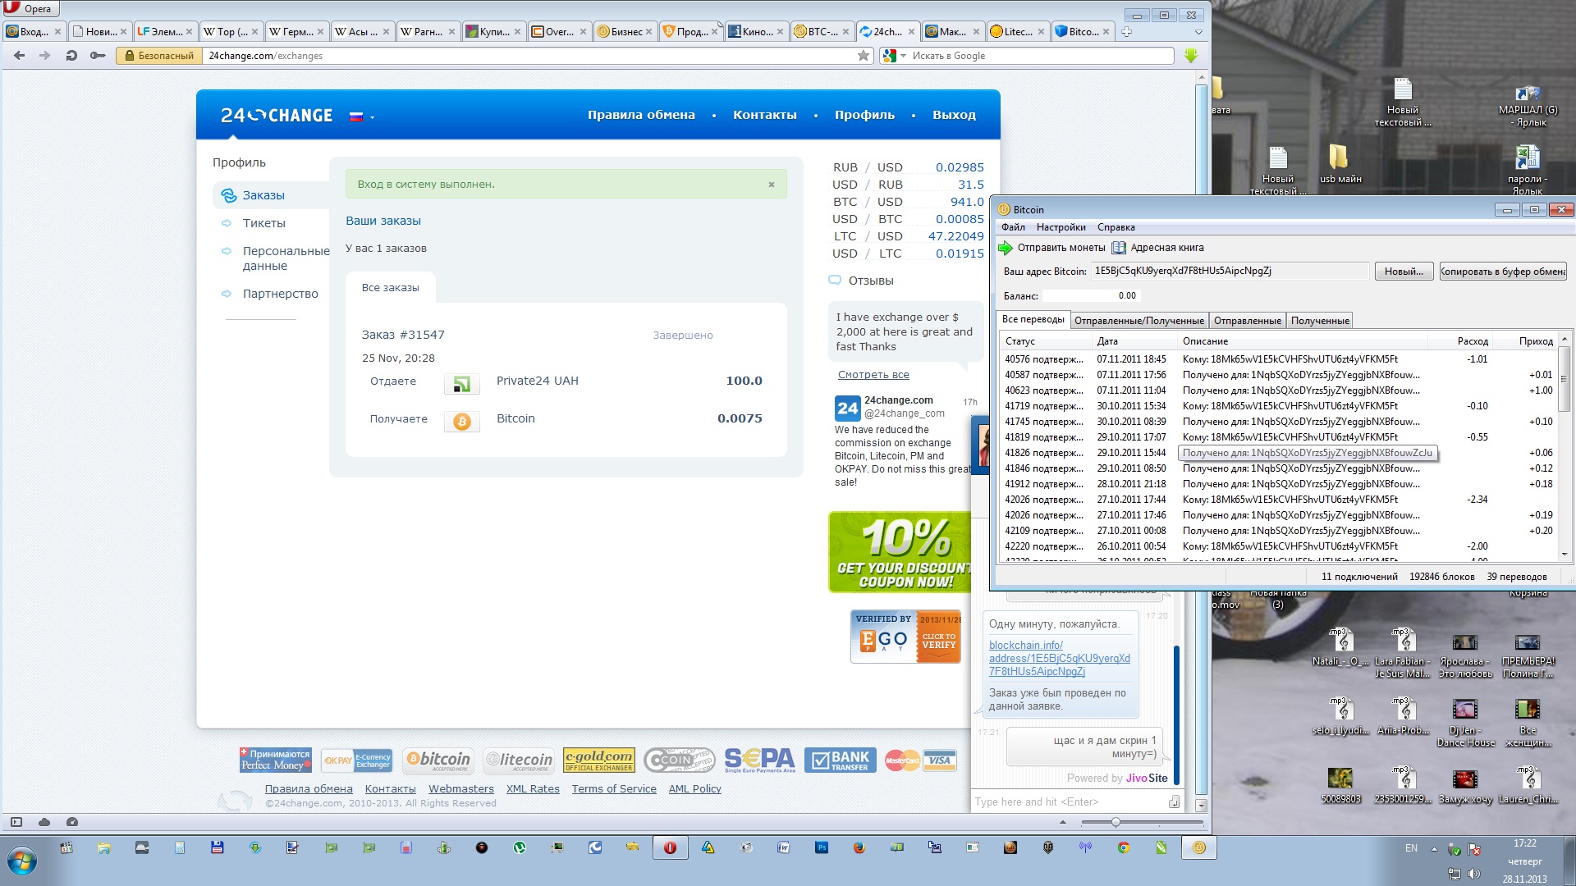Viewport: 1576px width, 886px height.
Task: Click the 10% discount coupon banner
Action: 899,552
